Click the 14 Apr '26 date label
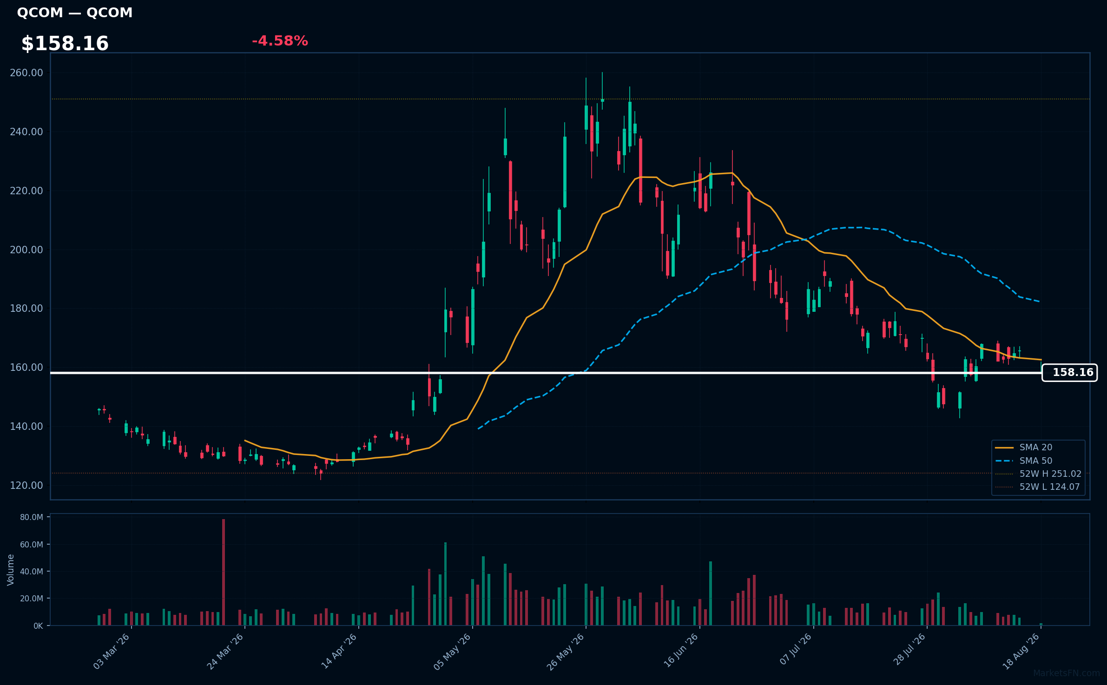The height and width of the screenshot is (685, 1107). (339, 652)
